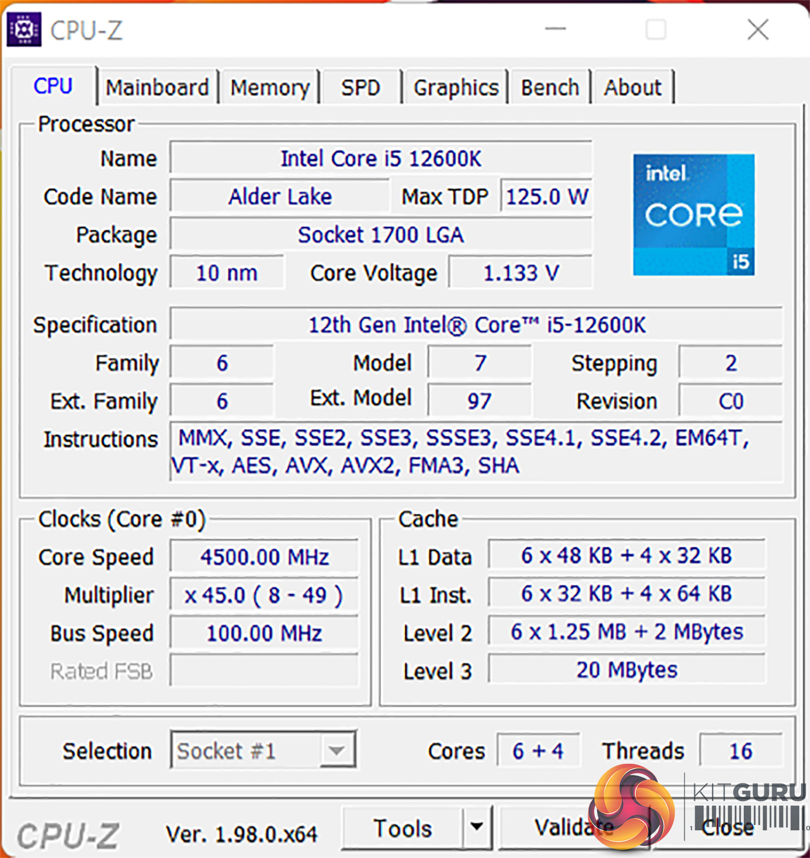The image size is (810, 858).
Task: Click the Validate button
Action: pos(574,828)
